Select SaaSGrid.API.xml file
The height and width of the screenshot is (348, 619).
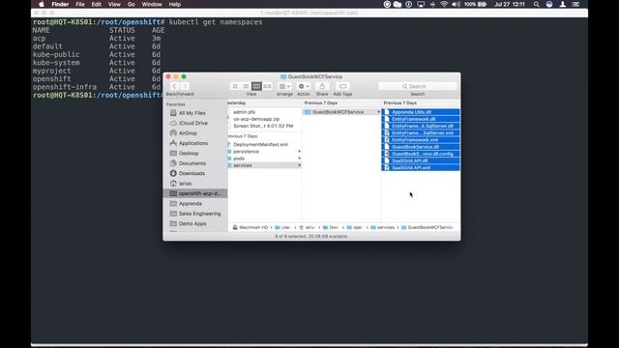click(x=421, y=167)
